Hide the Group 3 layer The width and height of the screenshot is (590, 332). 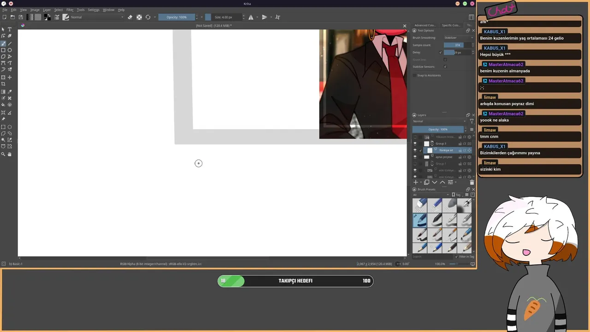(415, 143)
